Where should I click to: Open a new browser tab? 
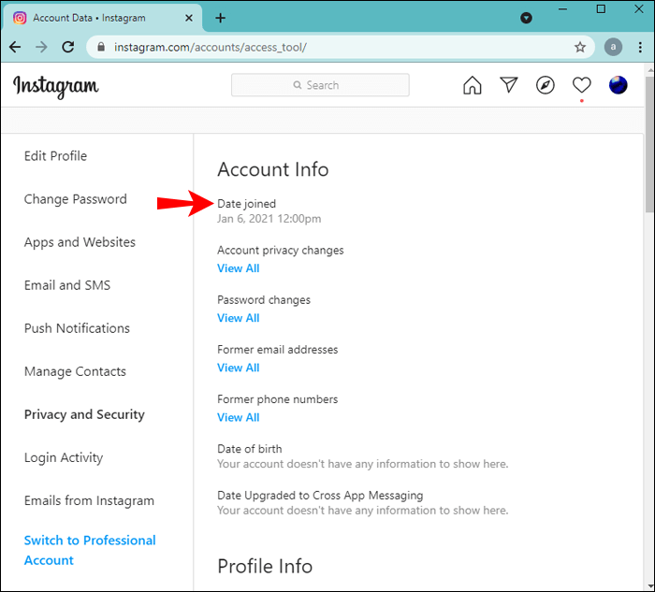point(220,18)
